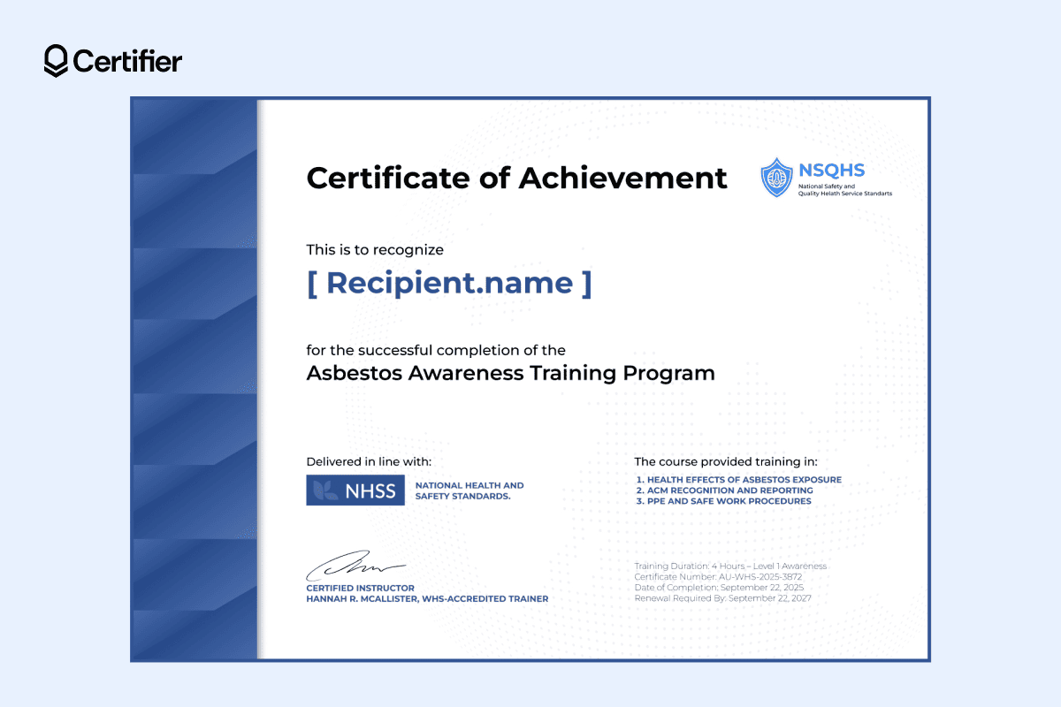Click the Delivered in line with text

[x=368, y=461]
